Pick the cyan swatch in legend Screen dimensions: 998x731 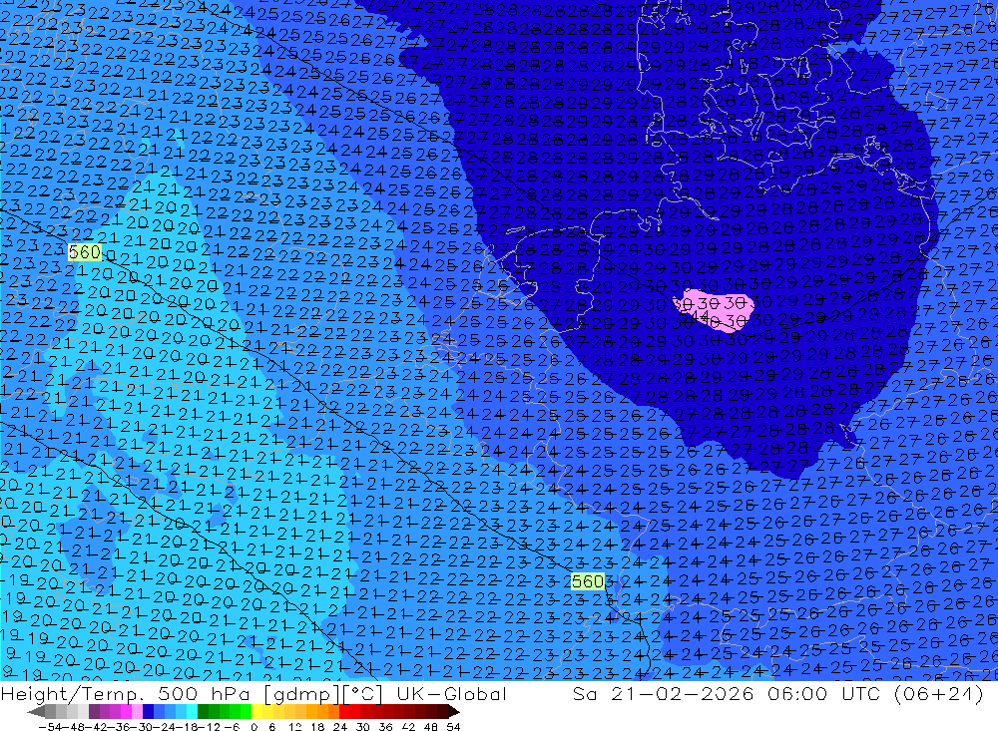(x=193, y=712)
